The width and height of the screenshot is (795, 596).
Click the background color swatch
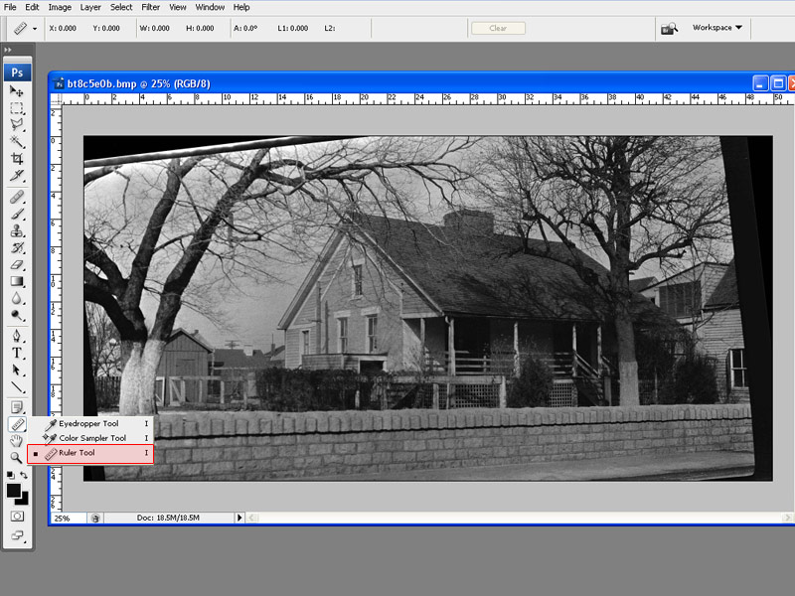[24, 500]
